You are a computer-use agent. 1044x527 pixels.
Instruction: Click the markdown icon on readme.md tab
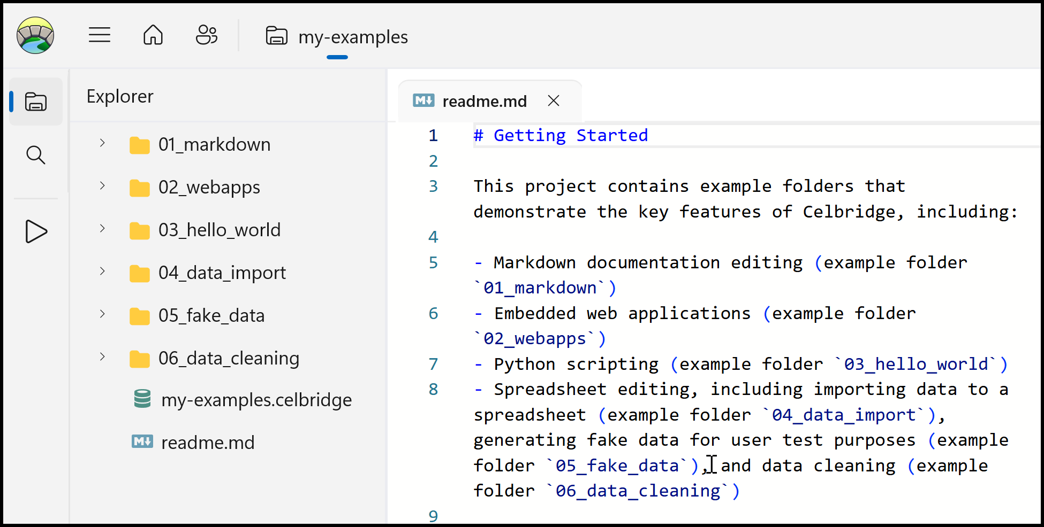pyautogui.click(x=424, y=100)
